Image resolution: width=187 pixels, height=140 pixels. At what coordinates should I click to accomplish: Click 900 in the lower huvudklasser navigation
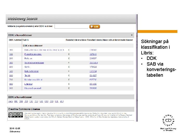click(62, 101)
